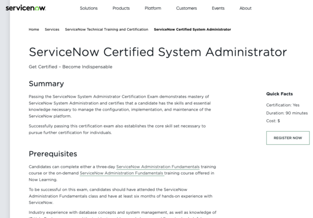Viewport: 313px width, 218px height.
Task: Open the Solutions menu
Action: (x=89, y=8)
